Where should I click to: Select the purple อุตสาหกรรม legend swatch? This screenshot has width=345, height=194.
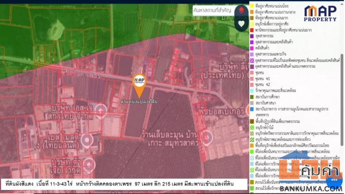click(252, 36)
